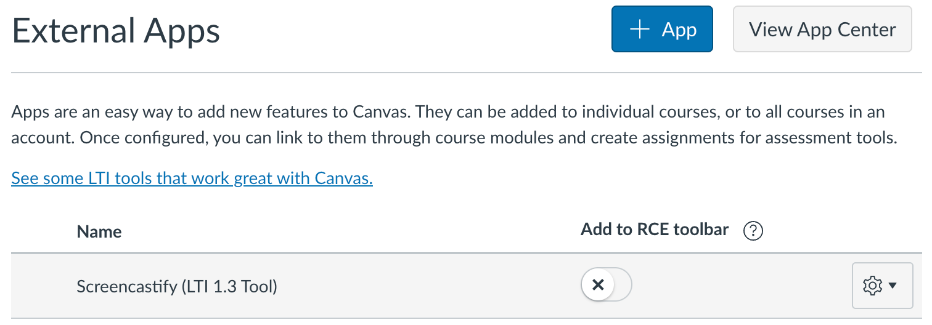Click the off side of the RCE toggle track

(619, 285)
